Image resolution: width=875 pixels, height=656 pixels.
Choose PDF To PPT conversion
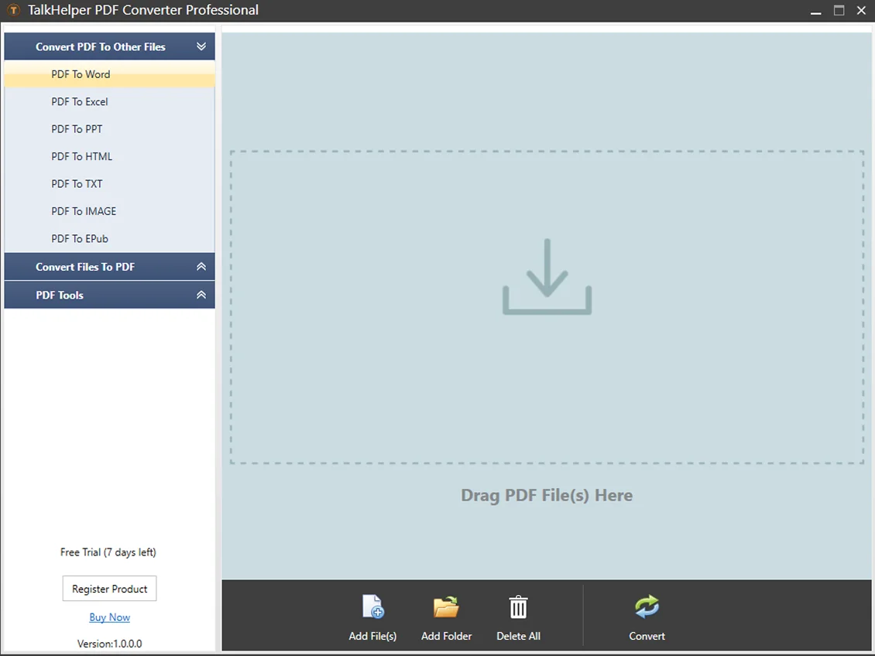click(109, 128)
